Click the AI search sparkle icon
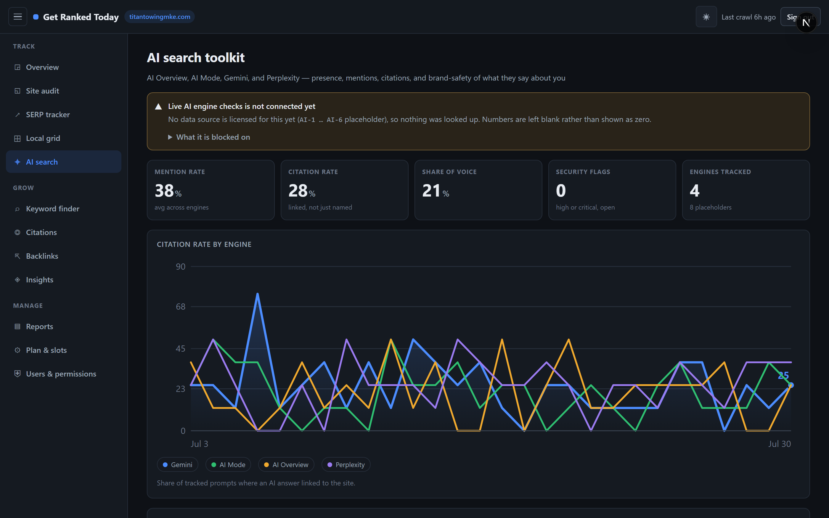The image size is (829, 518). 17,162
